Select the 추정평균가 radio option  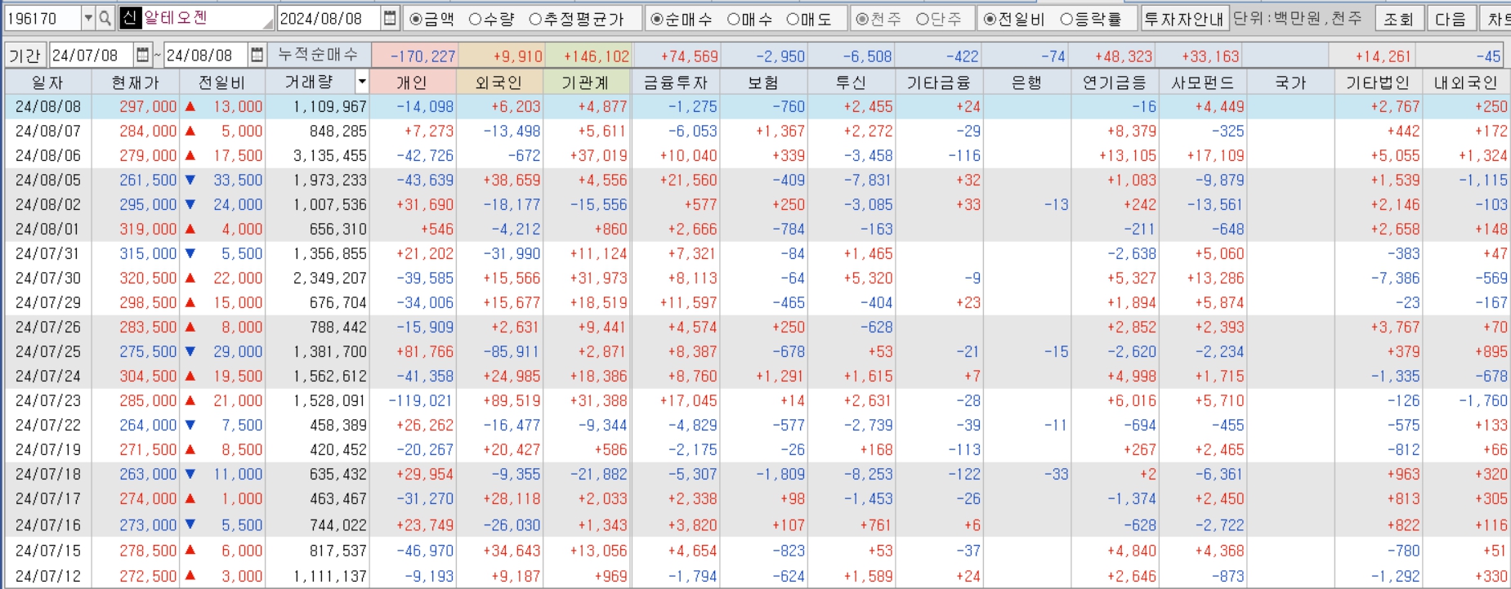click(575, 19)
